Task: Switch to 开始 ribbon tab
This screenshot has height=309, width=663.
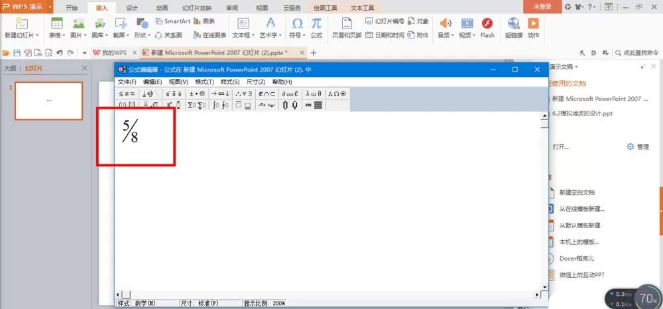Action: pyautogui.click(x=72, y=8)
